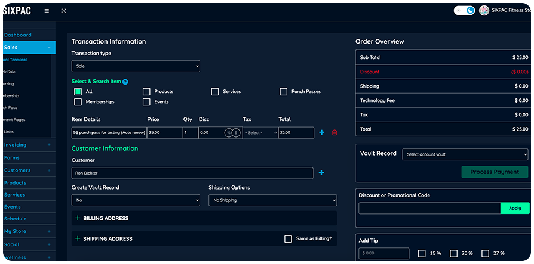This screenshot has width=534, height=264.
Task: Open Customers in sidebar
Action: click(x=17, y=170)
